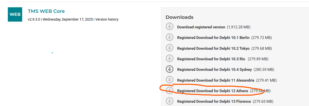The image size is (309, 106).
Task: Choose 'Registered Download for Delphi 10.3 Rio'
Action: 211,59
